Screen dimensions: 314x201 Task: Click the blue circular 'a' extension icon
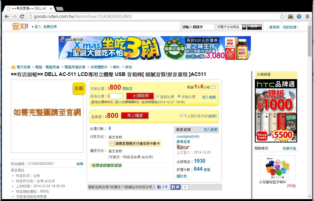point(299,16)
